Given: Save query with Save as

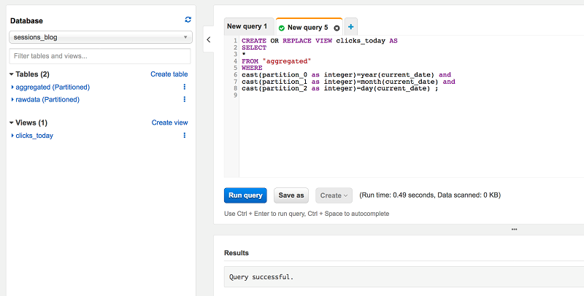Looking at the screenshot, I should tap(291, 195).
